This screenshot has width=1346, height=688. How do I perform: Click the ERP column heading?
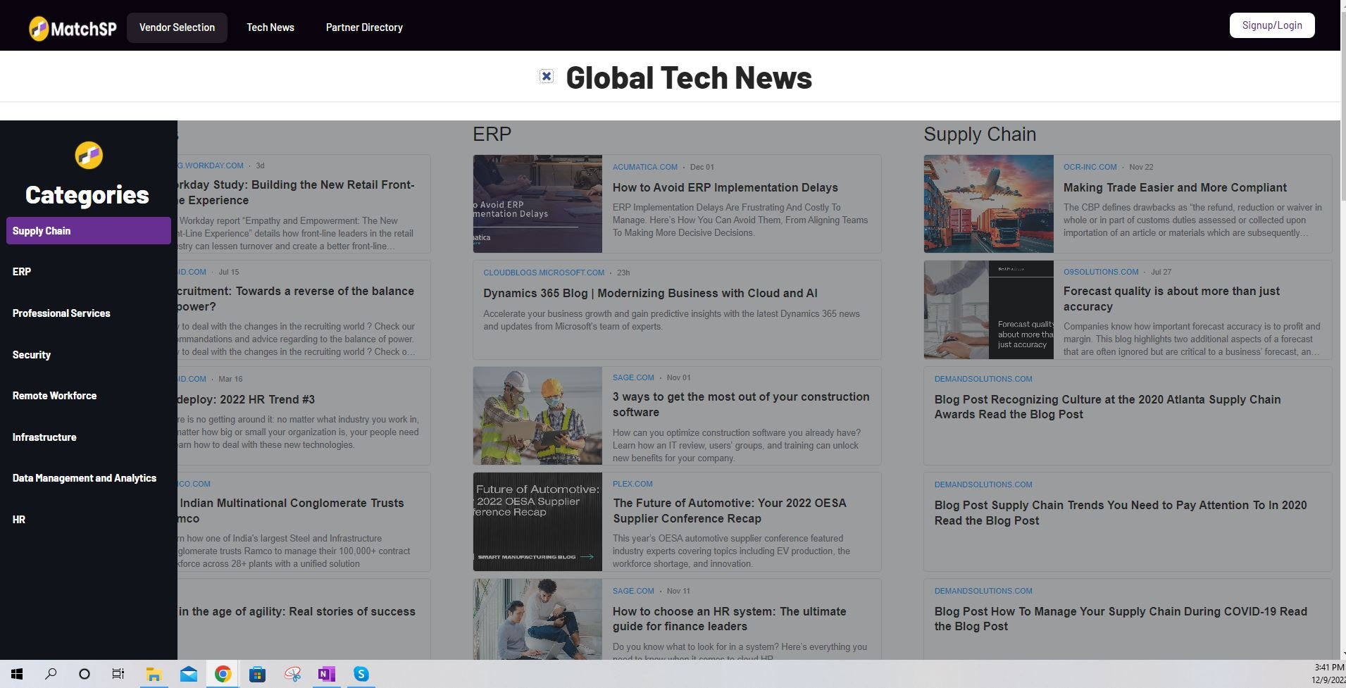[x=492, y=134]
